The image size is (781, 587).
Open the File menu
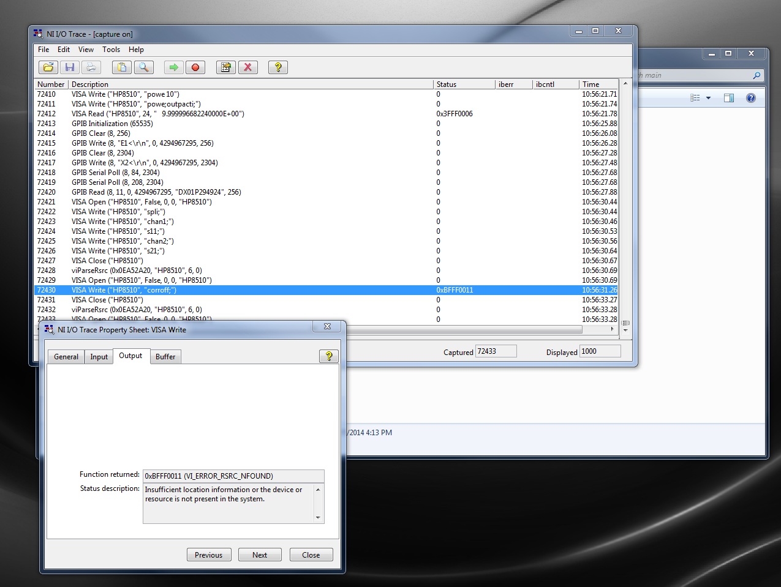click(43, 50)
